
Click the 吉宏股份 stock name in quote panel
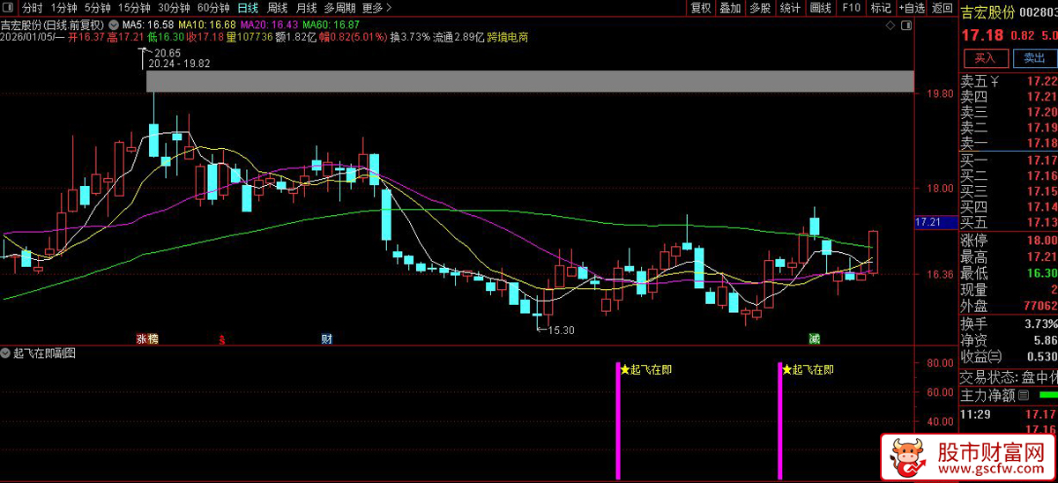pos(987,12)
